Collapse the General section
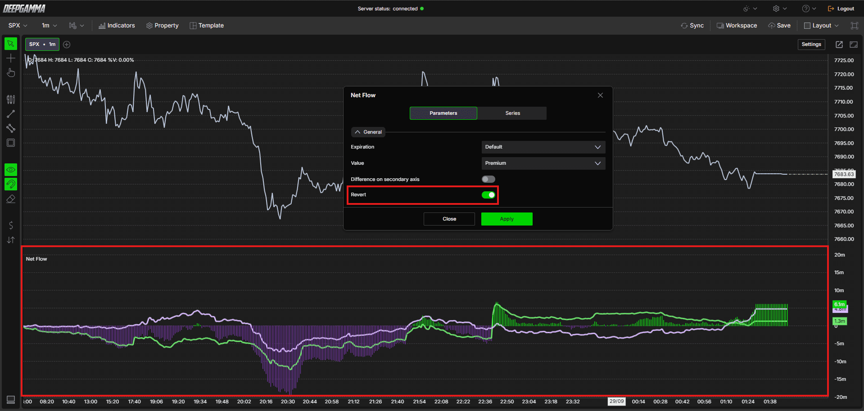The image size is (864, 411). pyautogui.click(x=368, y=132)
